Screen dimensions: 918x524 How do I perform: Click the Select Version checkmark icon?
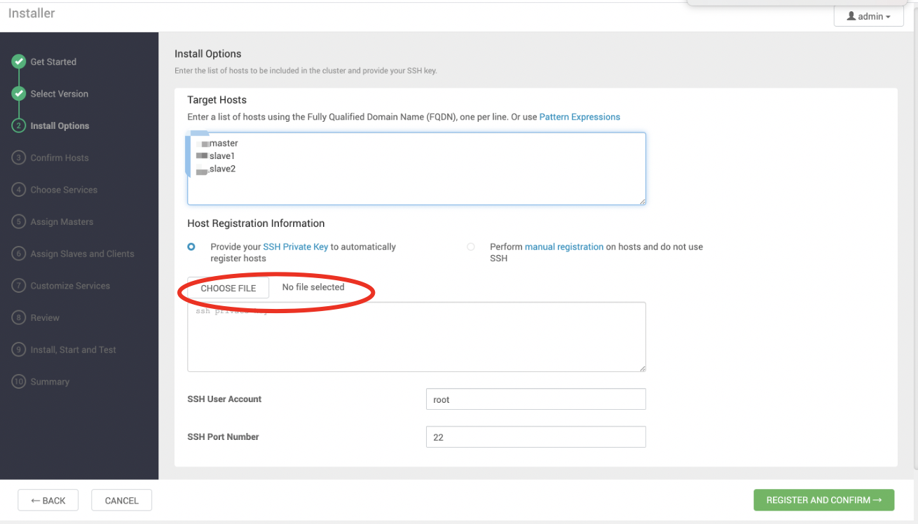click(19, 94)
